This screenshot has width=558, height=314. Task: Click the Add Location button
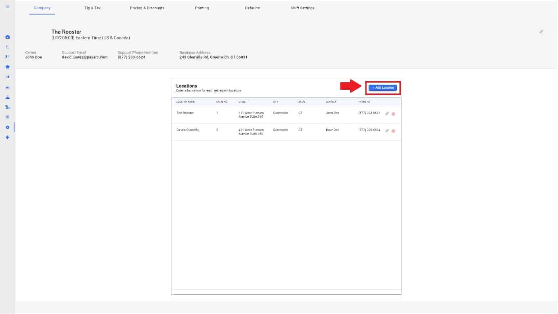click(383, 87)
